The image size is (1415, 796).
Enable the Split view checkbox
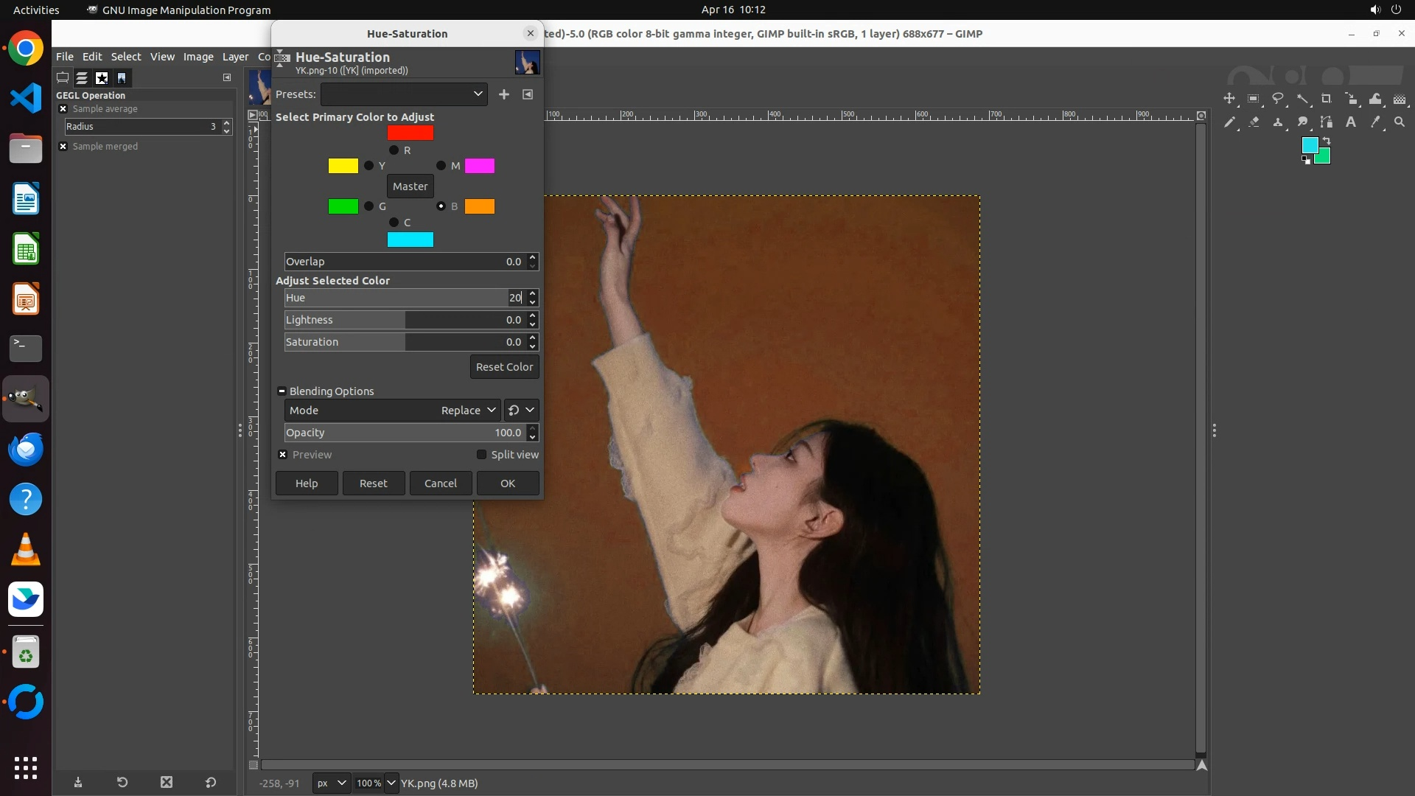[x=482, y=455]
